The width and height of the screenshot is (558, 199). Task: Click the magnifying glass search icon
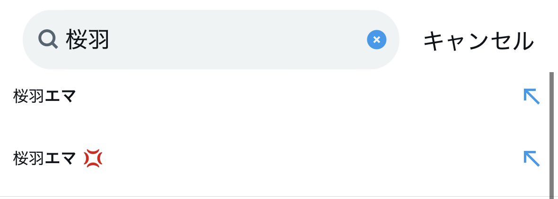pos(48,40)
